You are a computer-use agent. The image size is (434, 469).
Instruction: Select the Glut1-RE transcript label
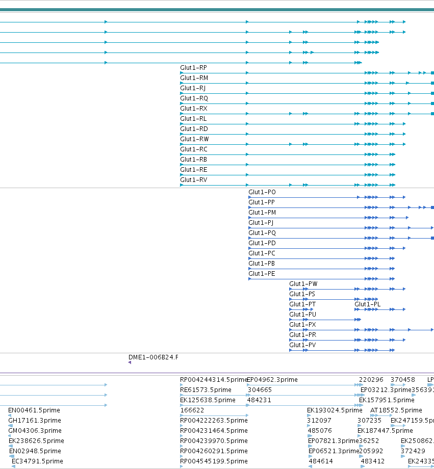click(194, 170)
